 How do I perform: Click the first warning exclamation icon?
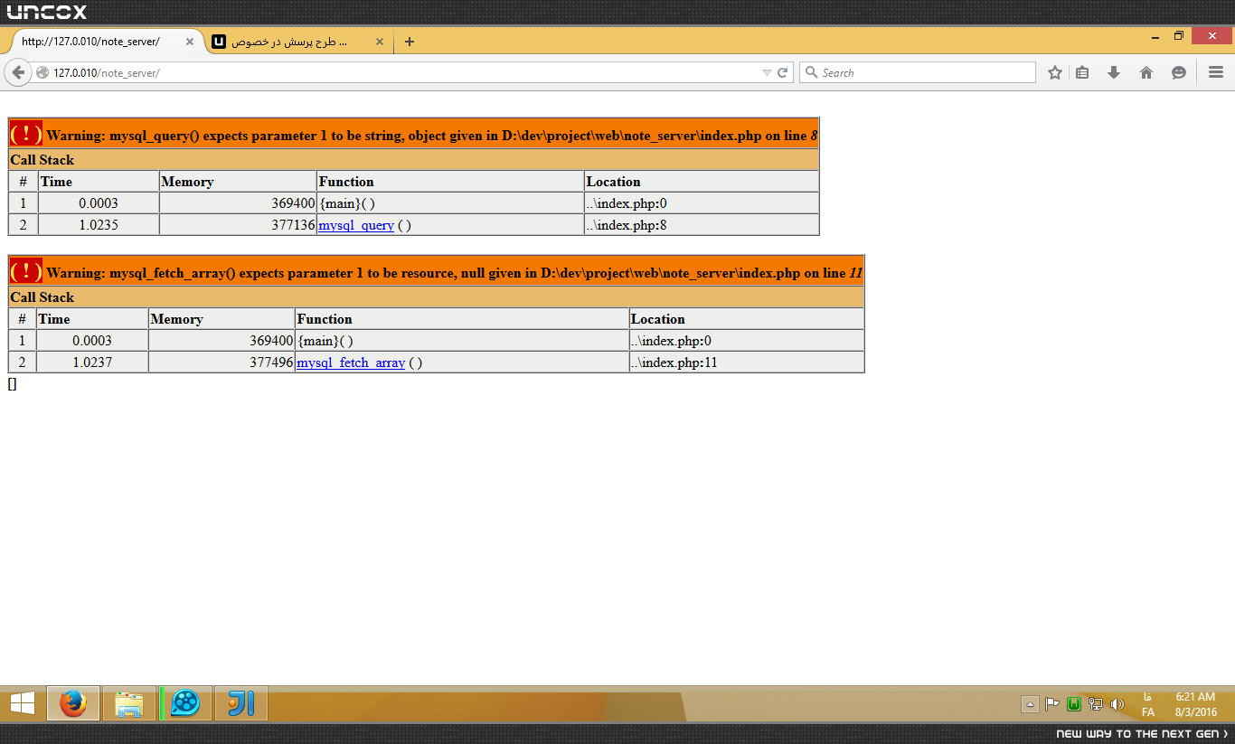pyautogui.click(x=26, y=134)
